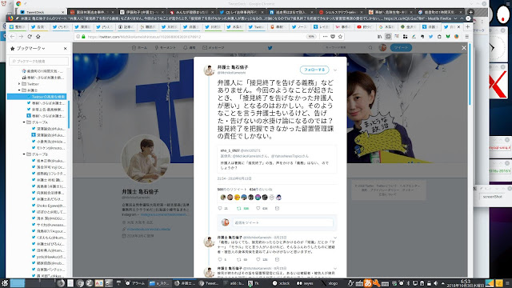Click the green padlock in URL bar
Viewport: 512px width, 288px height.
pyautogui.click(x=83, y=37)
